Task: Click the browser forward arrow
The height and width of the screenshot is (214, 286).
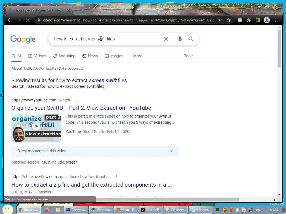Action: (19, 20)
